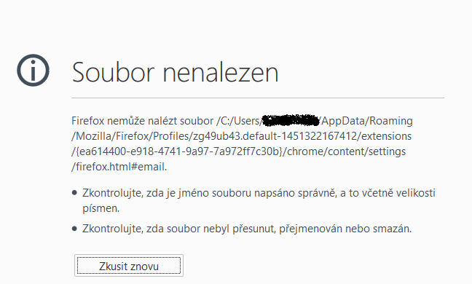Click the horizontal divider below the heading
The width and height of the screenshot is (472, 284).
coord(258,98)
